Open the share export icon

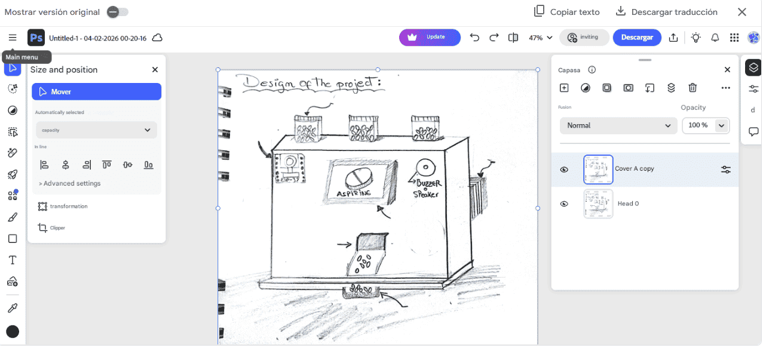673,38
